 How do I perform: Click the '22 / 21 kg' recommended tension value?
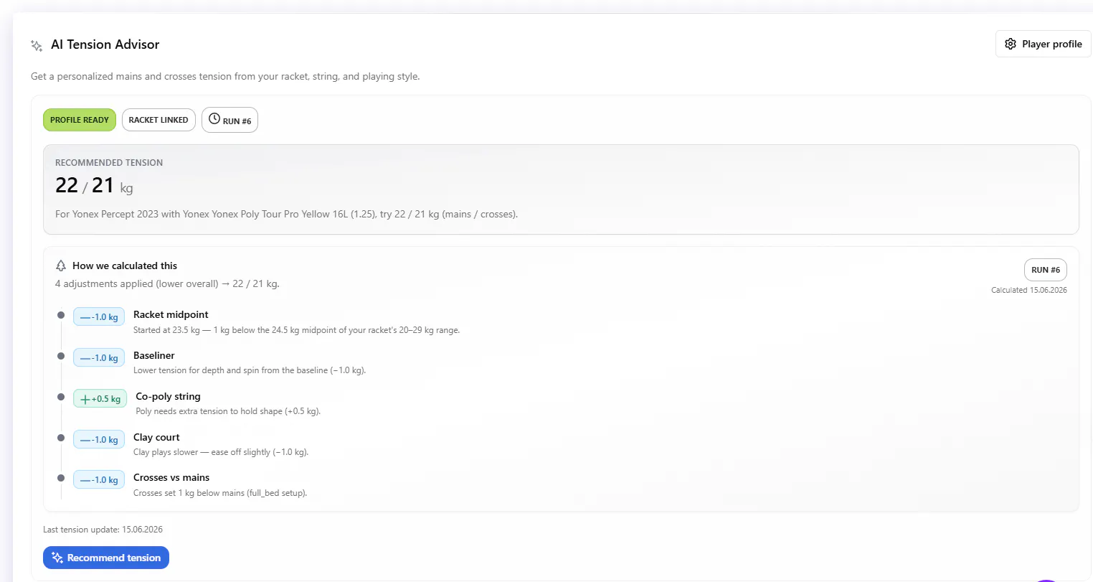pyautogui.click(x=94, y=185)
